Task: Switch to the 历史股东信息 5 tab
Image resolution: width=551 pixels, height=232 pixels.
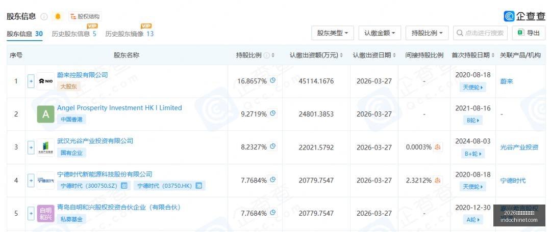Action: [74, 34]
